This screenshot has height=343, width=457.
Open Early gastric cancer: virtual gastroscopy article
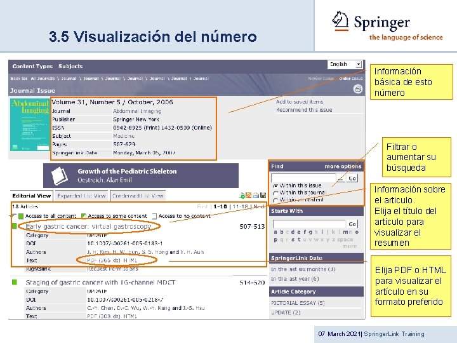(88, 226)
